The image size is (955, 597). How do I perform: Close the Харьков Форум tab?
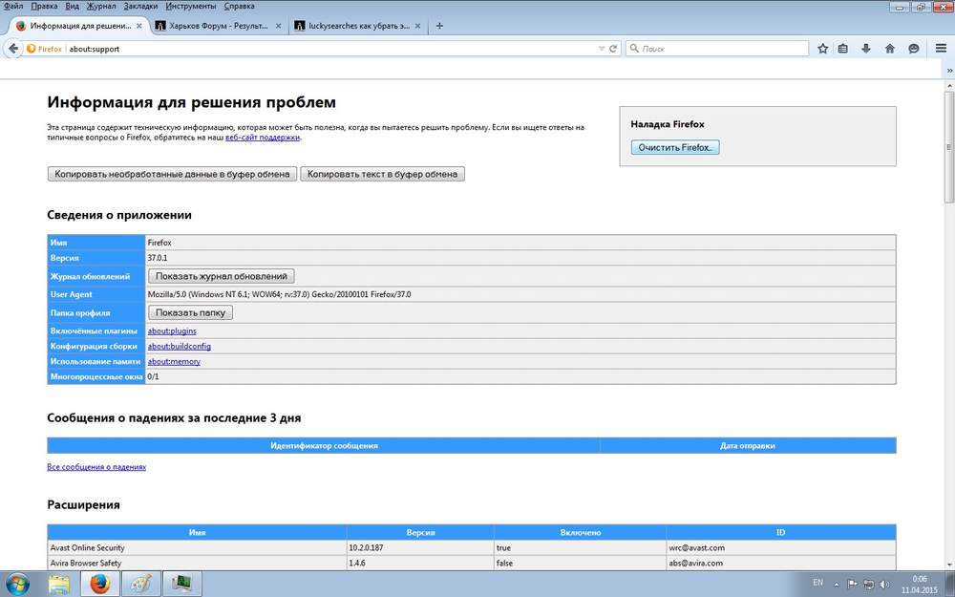[278, 26]
